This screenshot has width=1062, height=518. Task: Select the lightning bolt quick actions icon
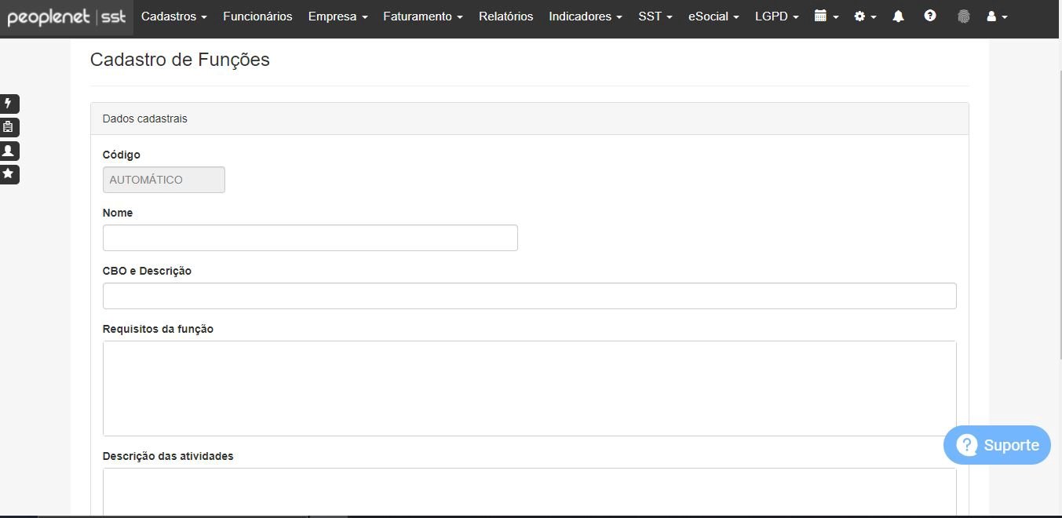[9, 104]
